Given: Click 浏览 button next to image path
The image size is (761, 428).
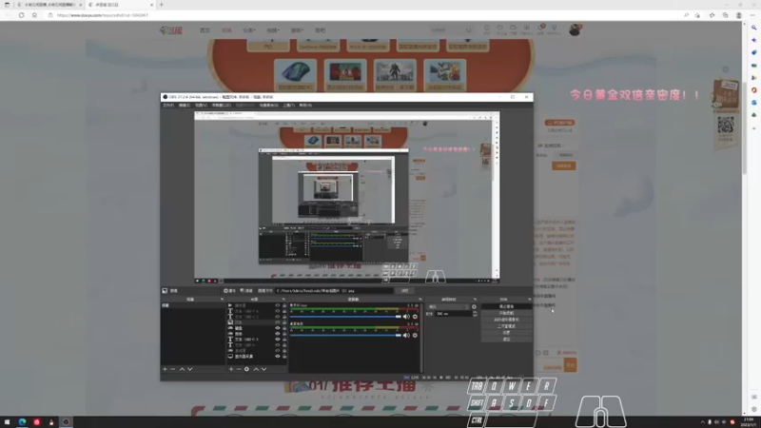Looking at the screenshot, I should (x=405, y=291).
